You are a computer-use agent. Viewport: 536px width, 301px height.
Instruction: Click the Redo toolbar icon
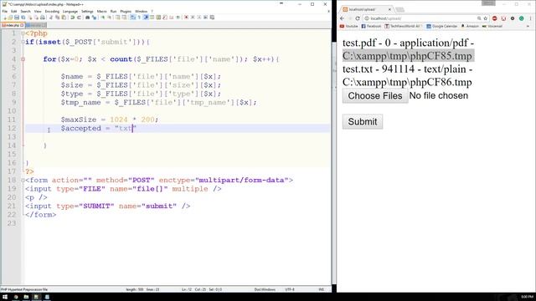pos(79,18)
